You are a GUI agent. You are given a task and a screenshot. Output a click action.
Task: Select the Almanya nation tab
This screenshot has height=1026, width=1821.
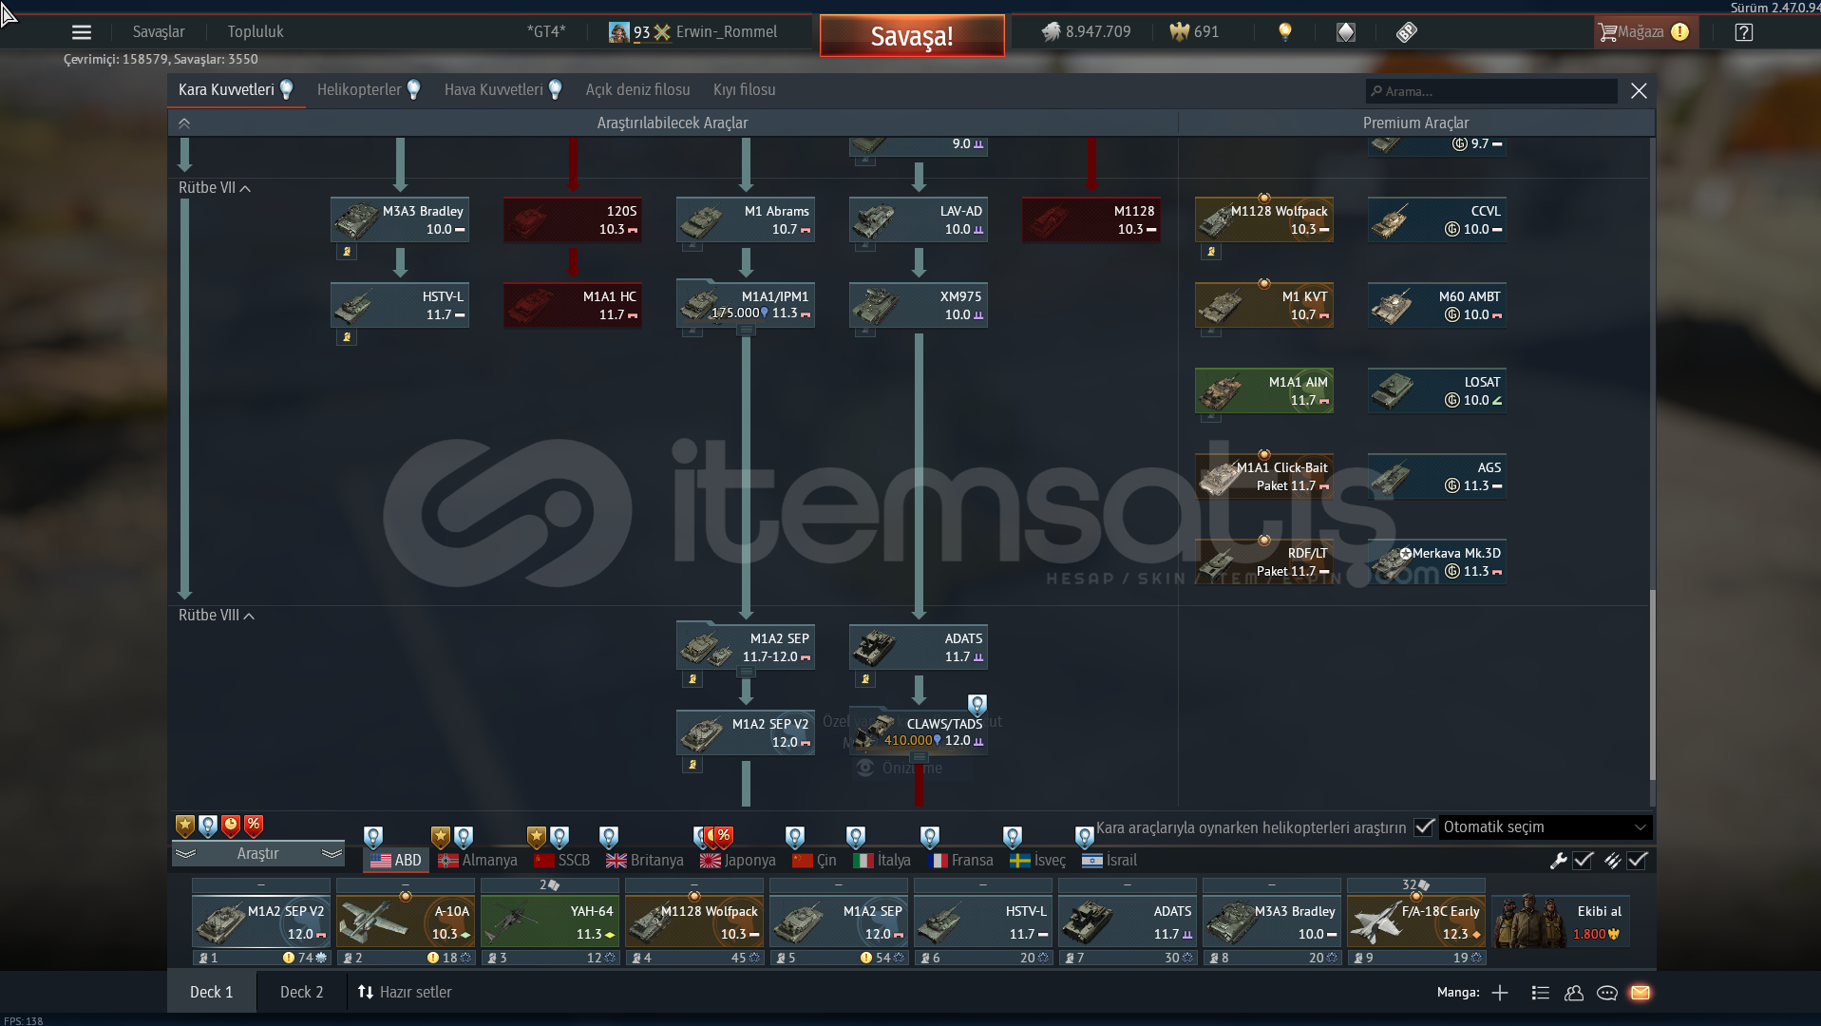478,861
